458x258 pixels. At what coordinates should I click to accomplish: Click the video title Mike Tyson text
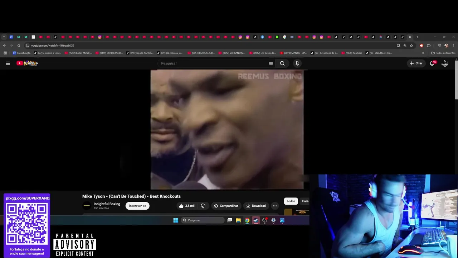coord(131,196)
